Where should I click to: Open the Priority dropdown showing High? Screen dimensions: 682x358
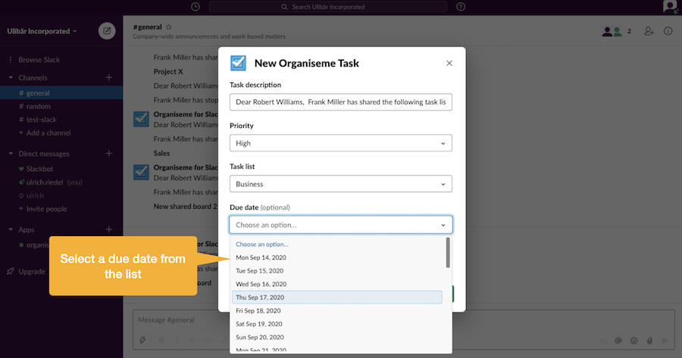[x=340, y=143]
